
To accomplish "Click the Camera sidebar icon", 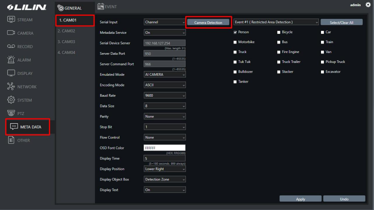I will click(11, 33).
